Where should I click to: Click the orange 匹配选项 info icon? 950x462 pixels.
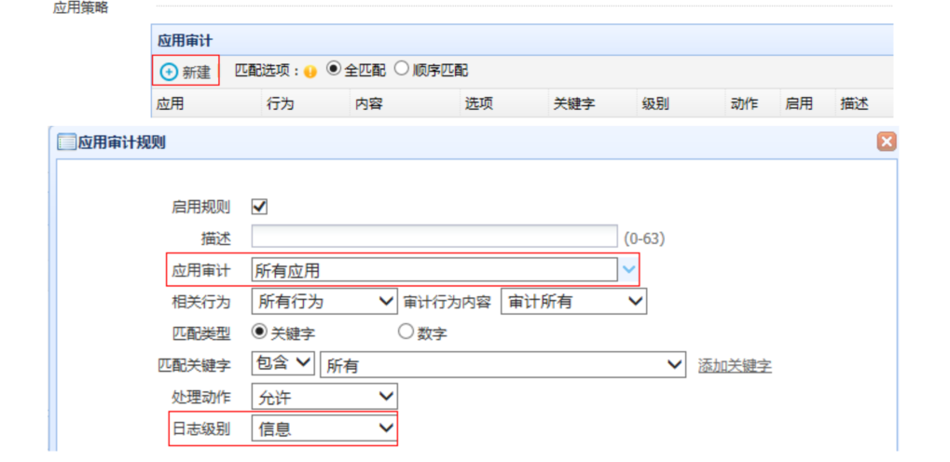310,72
